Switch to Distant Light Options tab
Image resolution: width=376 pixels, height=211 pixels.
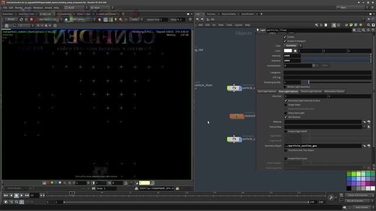pos(311,91)
